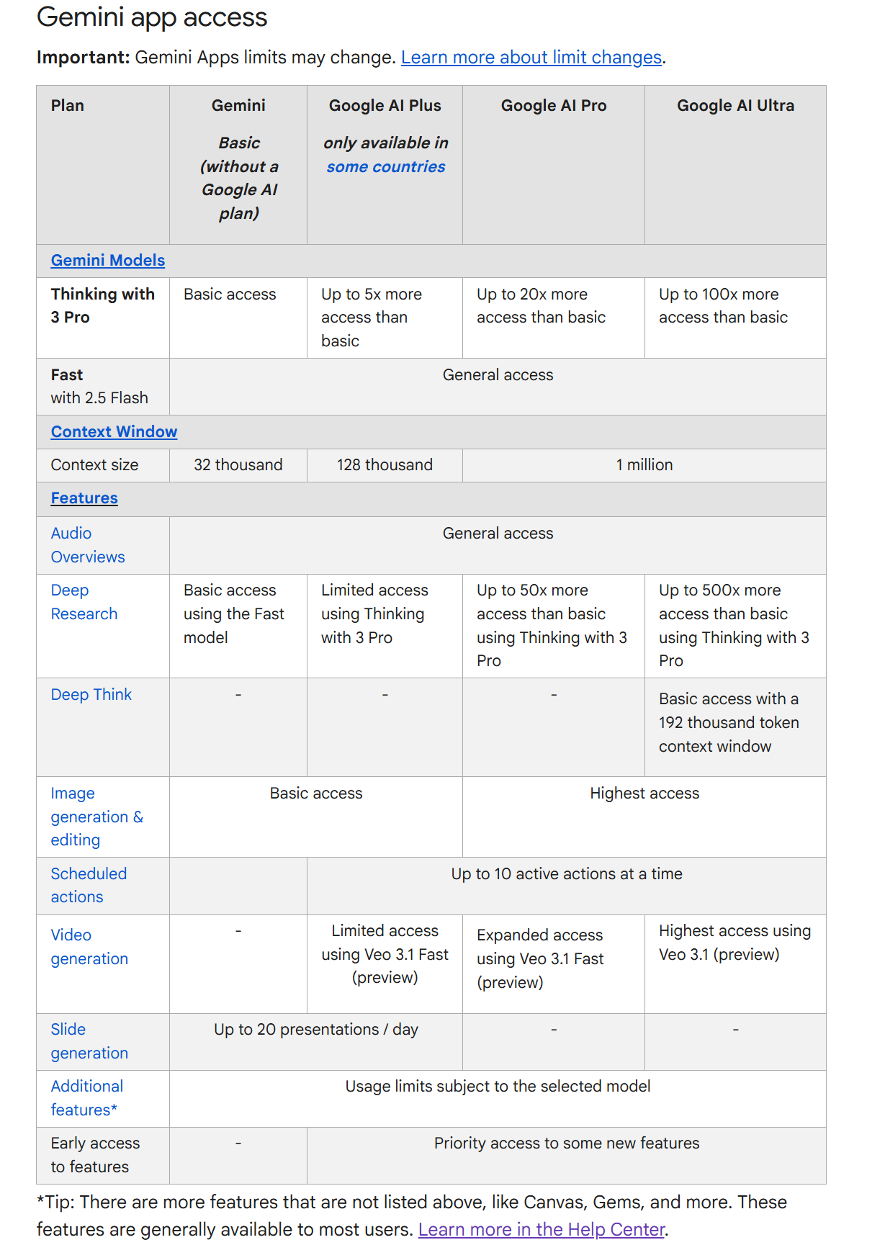Open the Video generation link
885x1245 pixels.
89,947
